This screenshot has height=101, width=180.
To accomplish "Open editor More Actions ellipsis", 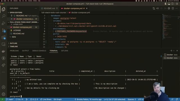I will point(177,8).
